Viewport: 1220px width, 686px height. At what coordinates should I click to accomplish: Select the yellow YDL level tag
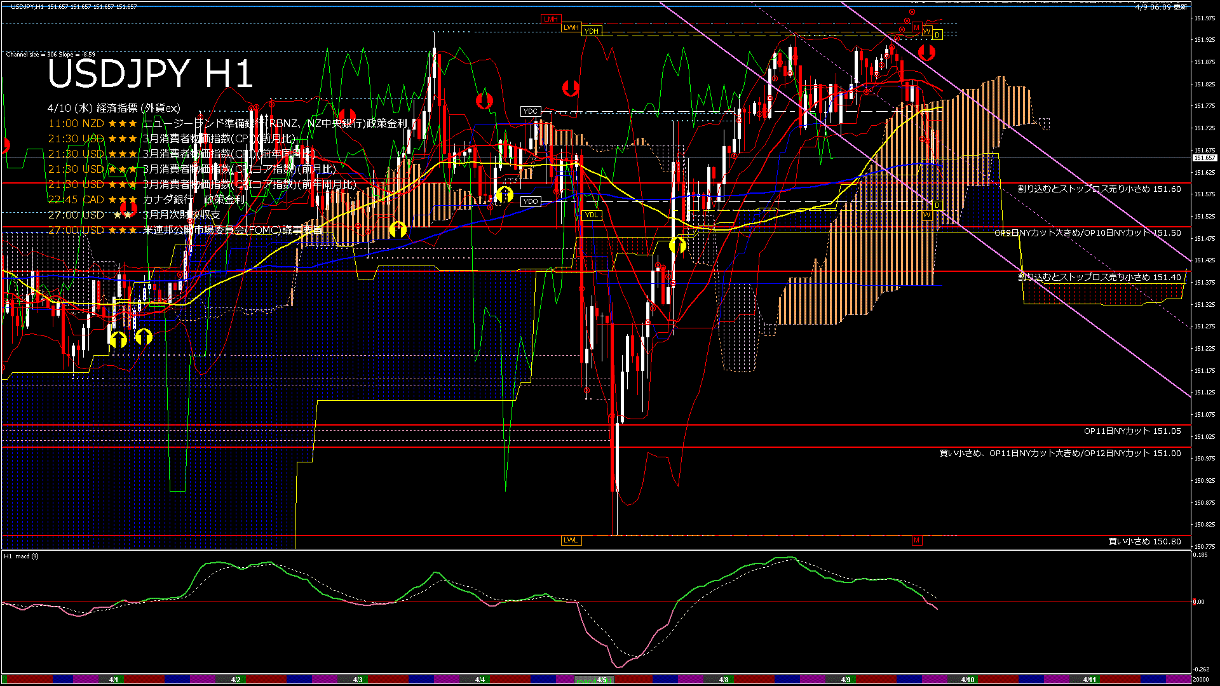click(x=592, y=215)
